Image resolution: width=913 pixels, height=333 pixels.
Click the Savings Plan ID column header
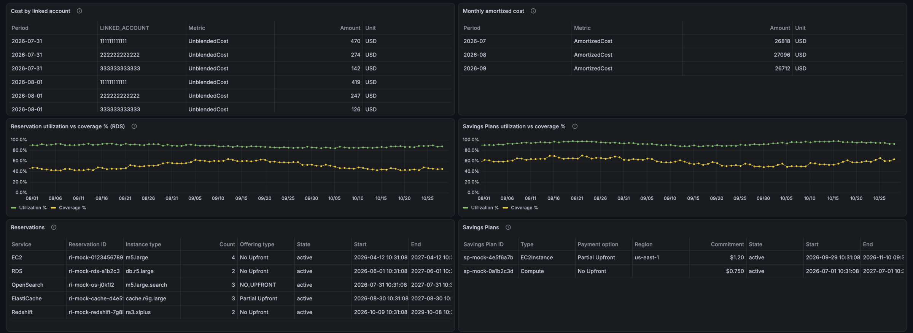pyautogui.click(x=483, y=245)
